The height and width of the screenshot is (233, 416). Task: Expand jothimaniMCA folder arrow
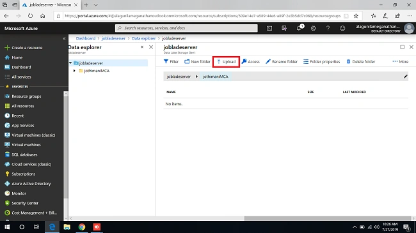click(x=74, y=71)
